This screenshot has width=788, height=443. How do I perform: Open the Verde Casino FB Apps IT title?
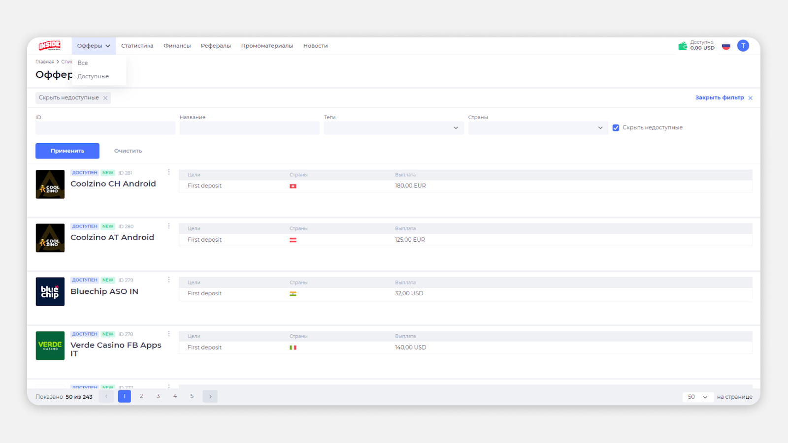tap(116, 349)
